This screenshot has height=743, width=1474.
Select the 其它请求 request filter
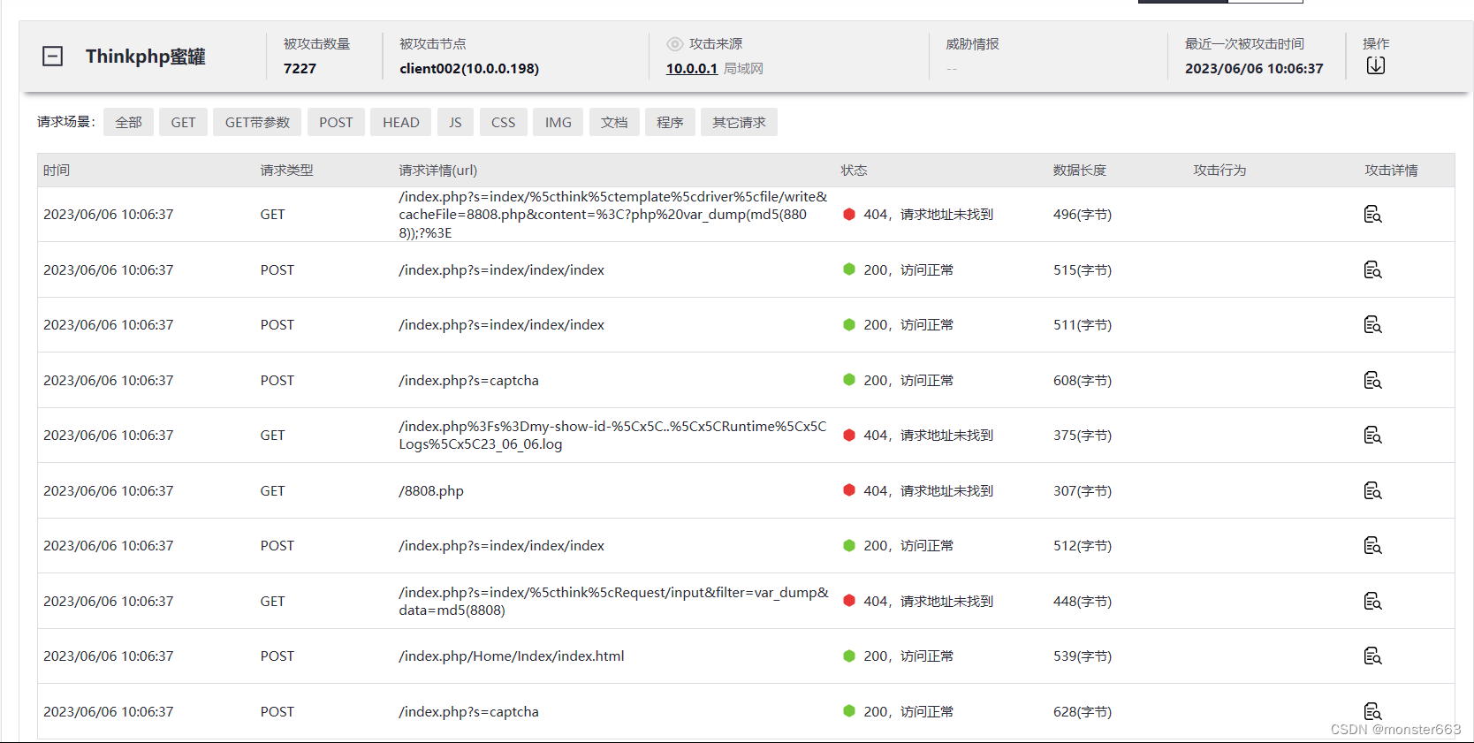(x=739, y=122)
